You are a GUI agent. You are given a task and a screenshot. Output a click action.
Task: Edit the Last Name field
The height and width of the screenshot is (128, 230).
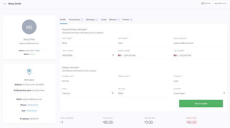(143, 43)
